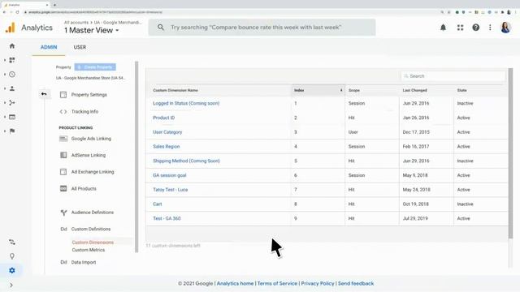This screenshot has height=292, width=520.
Task: Click the dimensions table vertical scrollbar
Action: click(510, 153)
